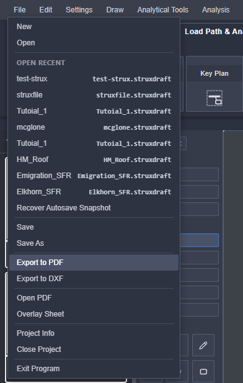Click the highlighted blue input field
This screenshot has width=243, height=383.
point(200,240)
